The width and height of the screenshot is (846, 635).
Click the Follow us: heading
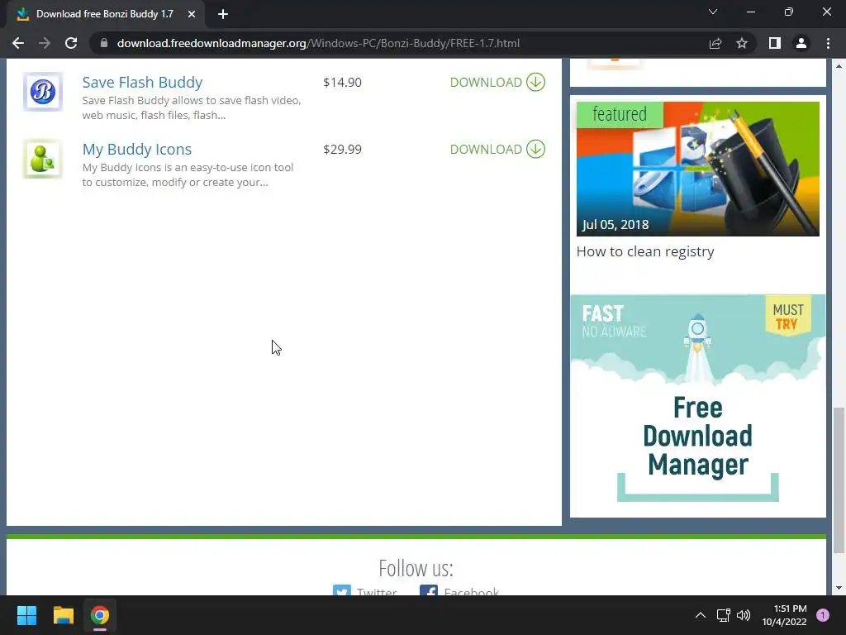point(416,568)
